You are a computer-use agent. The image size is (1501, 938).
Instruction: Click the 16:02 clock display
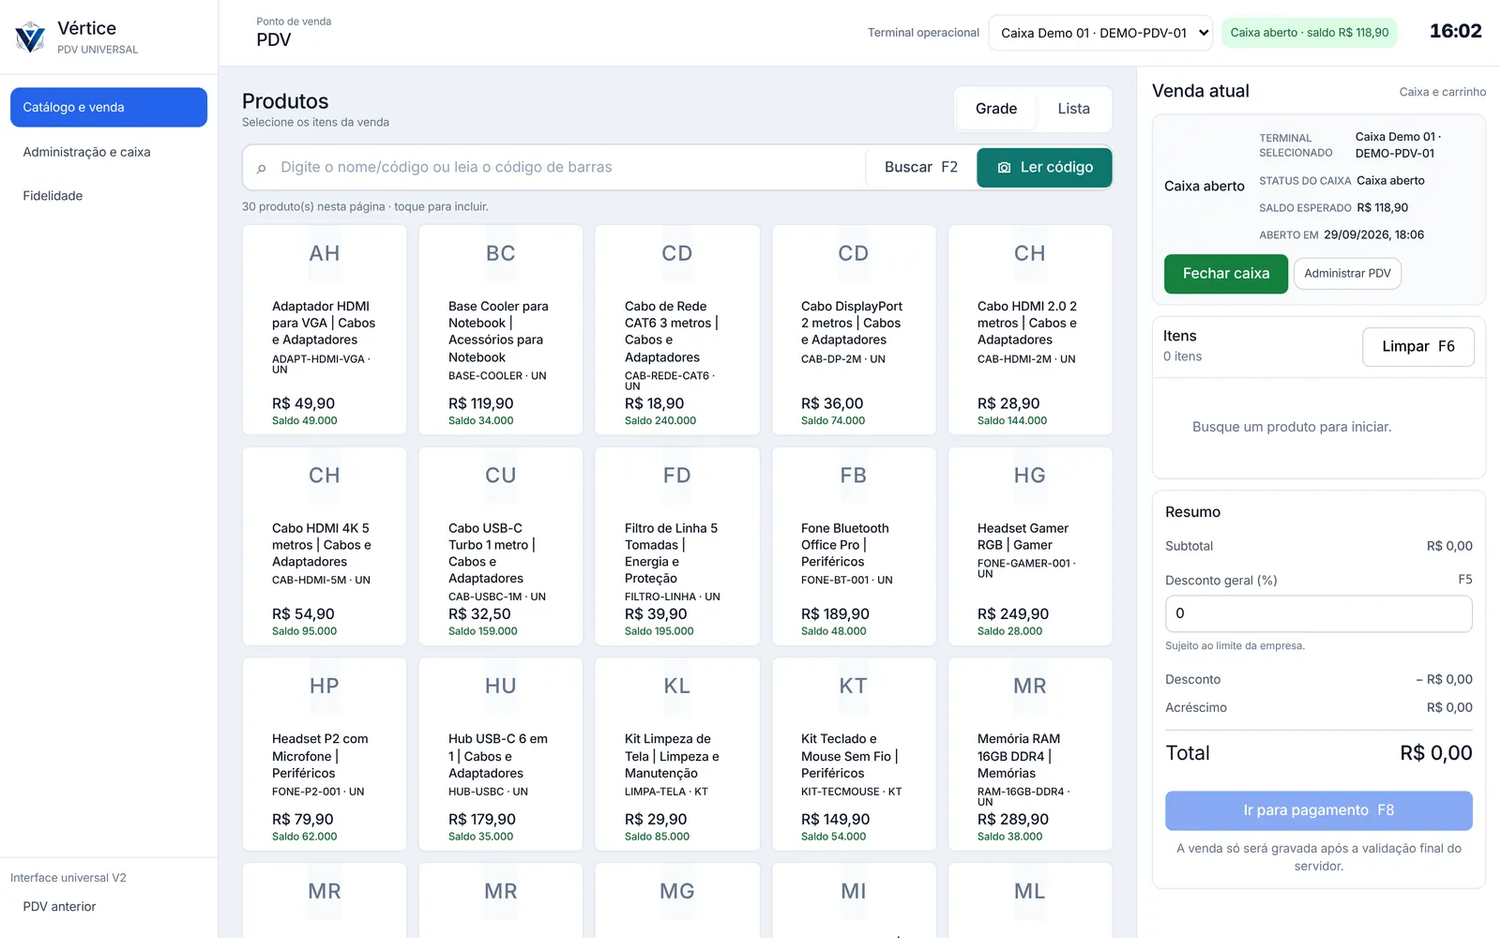click(x=1455, y=31)
